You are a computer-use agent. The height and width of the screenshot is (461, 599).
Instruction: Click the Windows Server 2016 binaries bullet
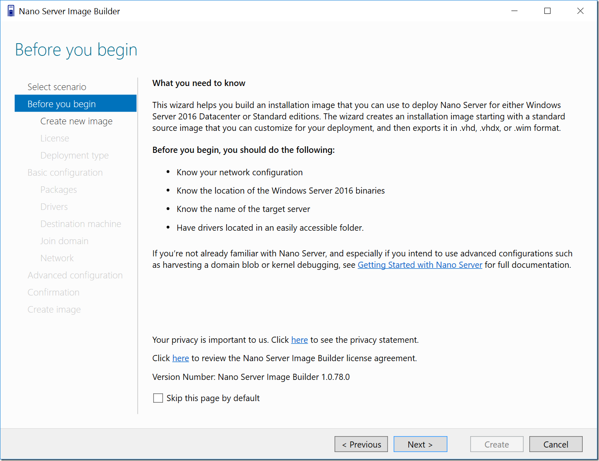(x=281, y=191)
